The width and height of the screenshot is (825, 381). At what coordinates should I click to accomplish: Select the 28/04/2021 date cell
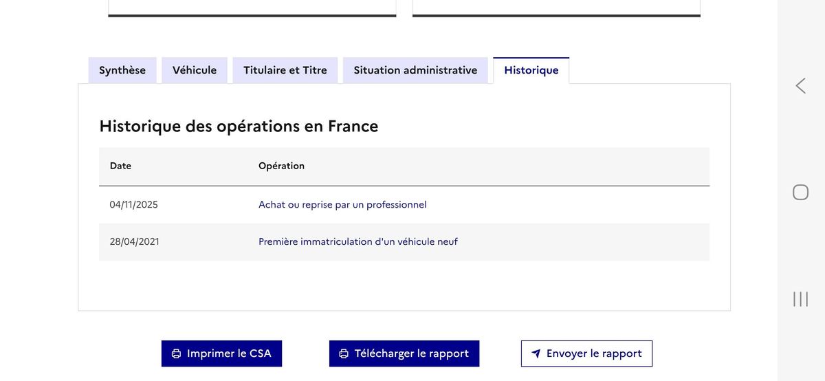[x=134, y=241]
